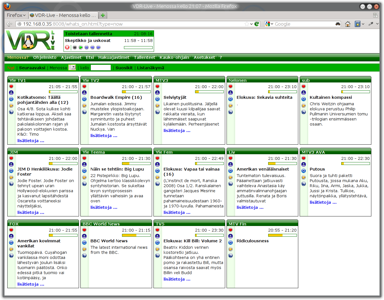
Task: Click the ? help menu item
Action: (221, 57)
